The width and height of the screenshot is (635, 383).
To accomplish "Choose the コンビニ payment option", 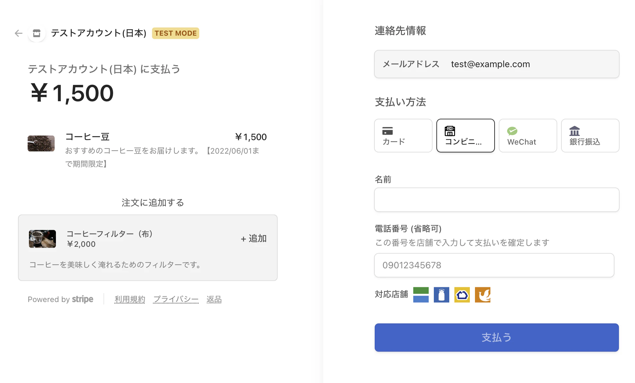I will click(465, 135).
